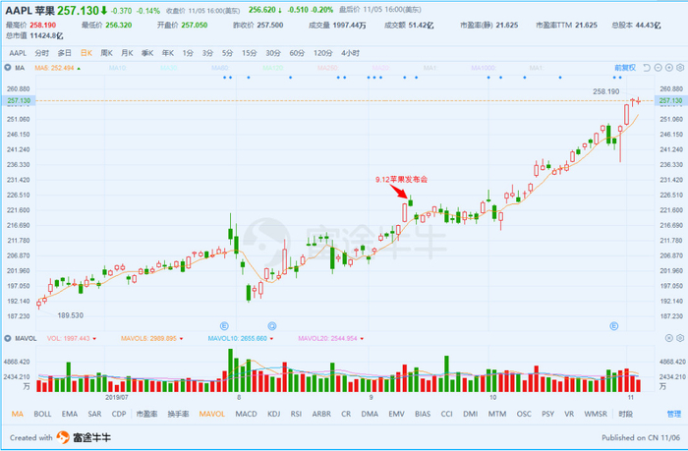Enable the ARBR indicator
Image resolution: width=688 pixels, height=451 pixels.
[321, 414]
